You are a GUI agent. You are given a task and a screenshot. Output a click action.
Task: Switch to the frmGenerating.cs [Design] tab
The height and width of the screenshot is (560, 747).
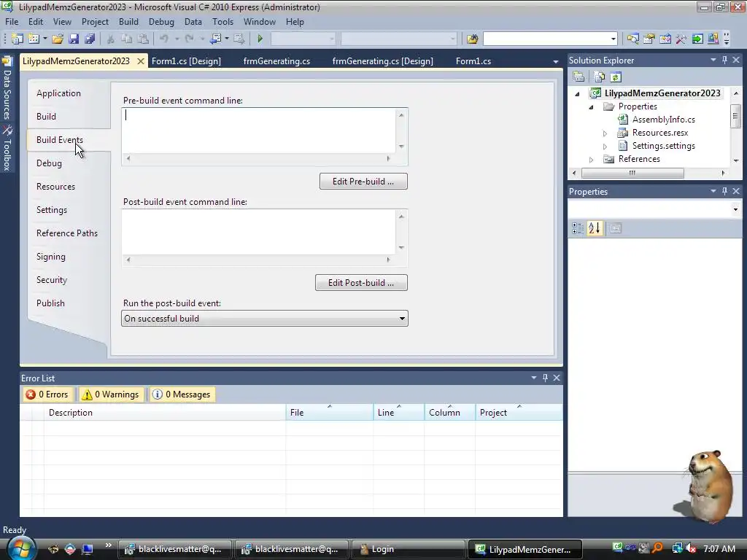click(x=382, y=61)
